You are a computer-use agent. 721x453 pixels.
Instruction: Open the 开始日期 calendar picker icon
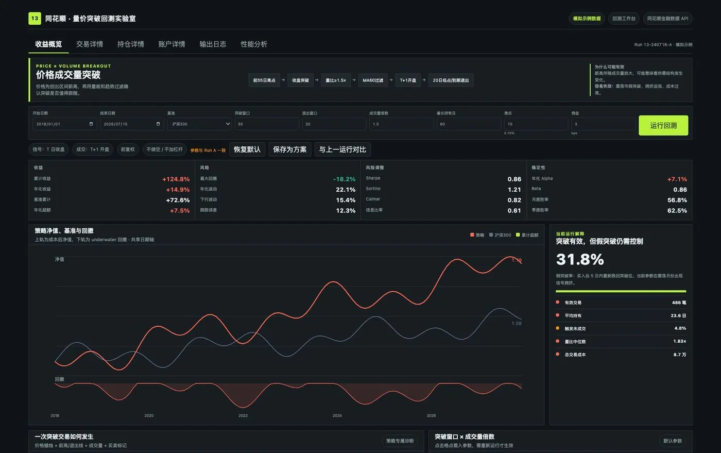click(x=91, y=124)
